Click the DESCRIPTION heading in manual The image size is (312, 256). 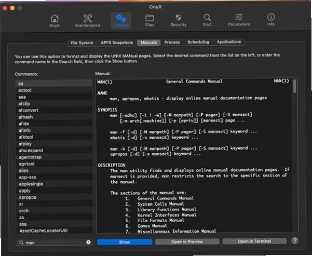112,165
